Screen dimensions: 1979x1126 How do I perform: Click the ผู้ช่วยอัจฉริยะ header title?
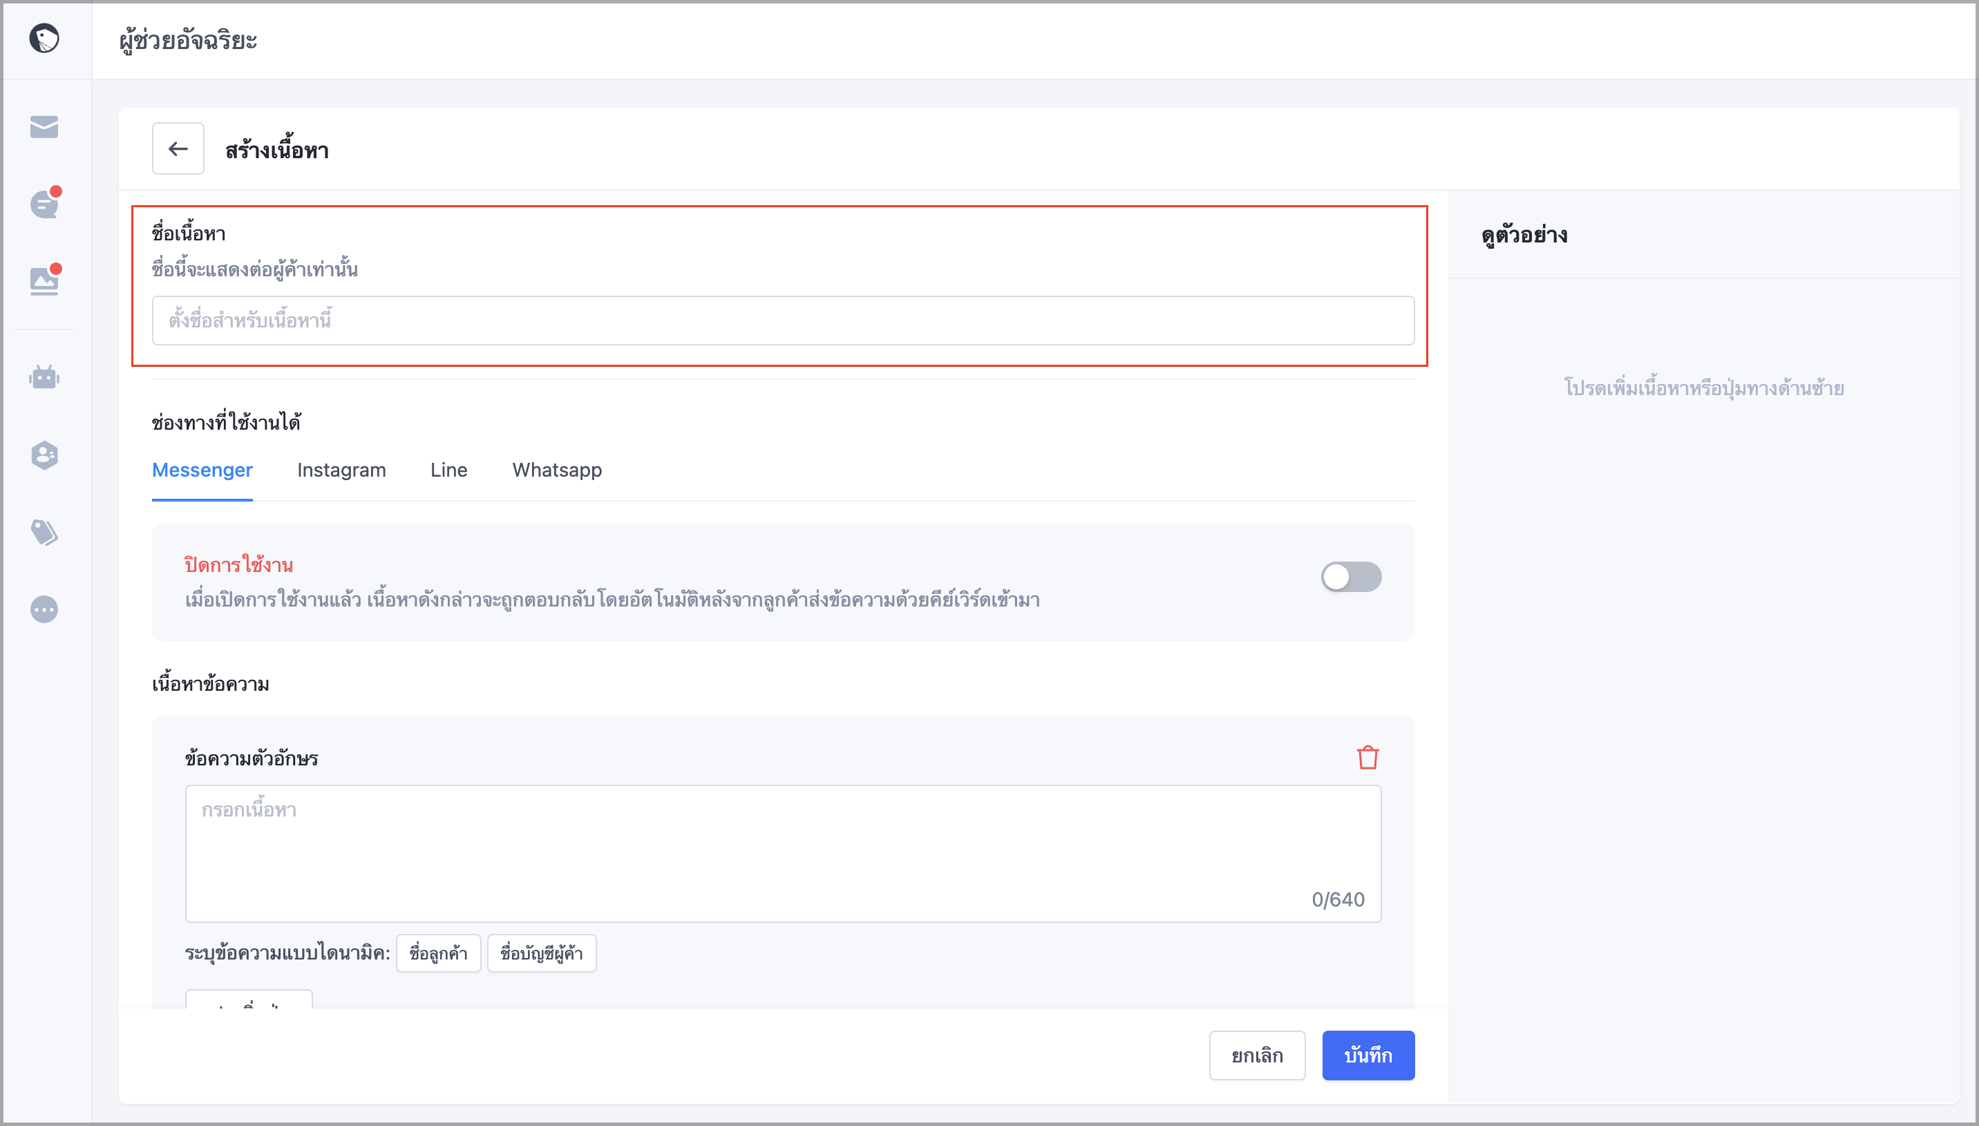188,40
